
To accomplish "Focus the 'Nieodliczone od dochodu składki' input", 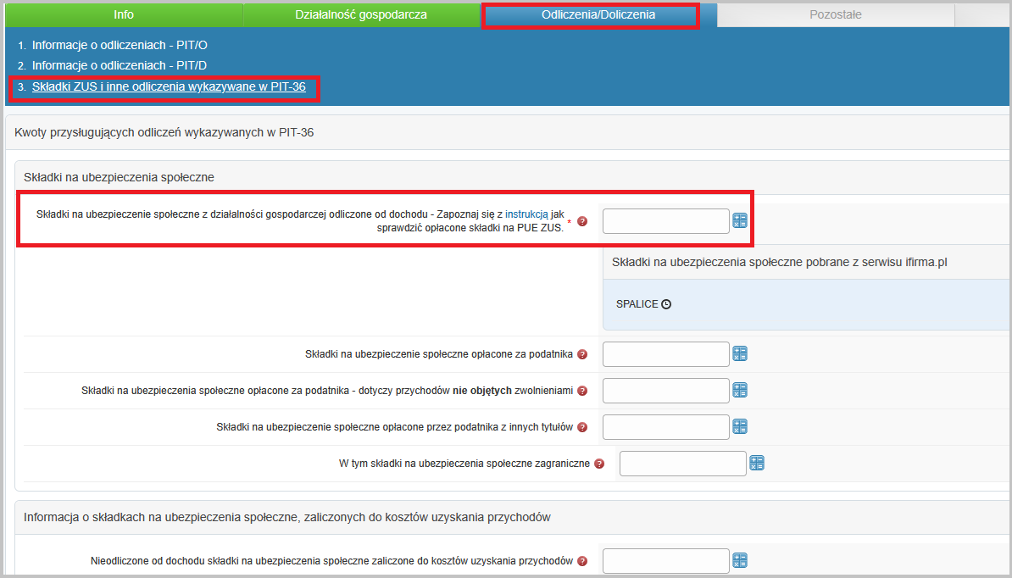I will pos(665,561).
